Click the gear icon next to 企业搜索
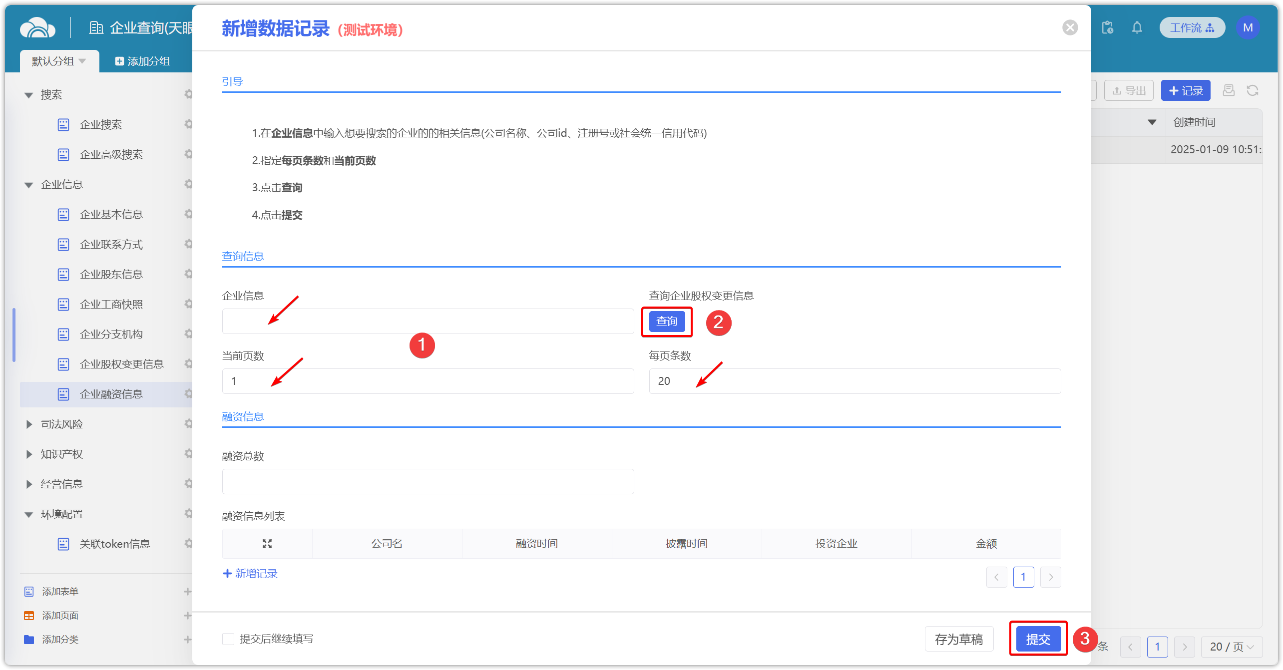Screen dimensions: 1283x670 tap(188, 124)
